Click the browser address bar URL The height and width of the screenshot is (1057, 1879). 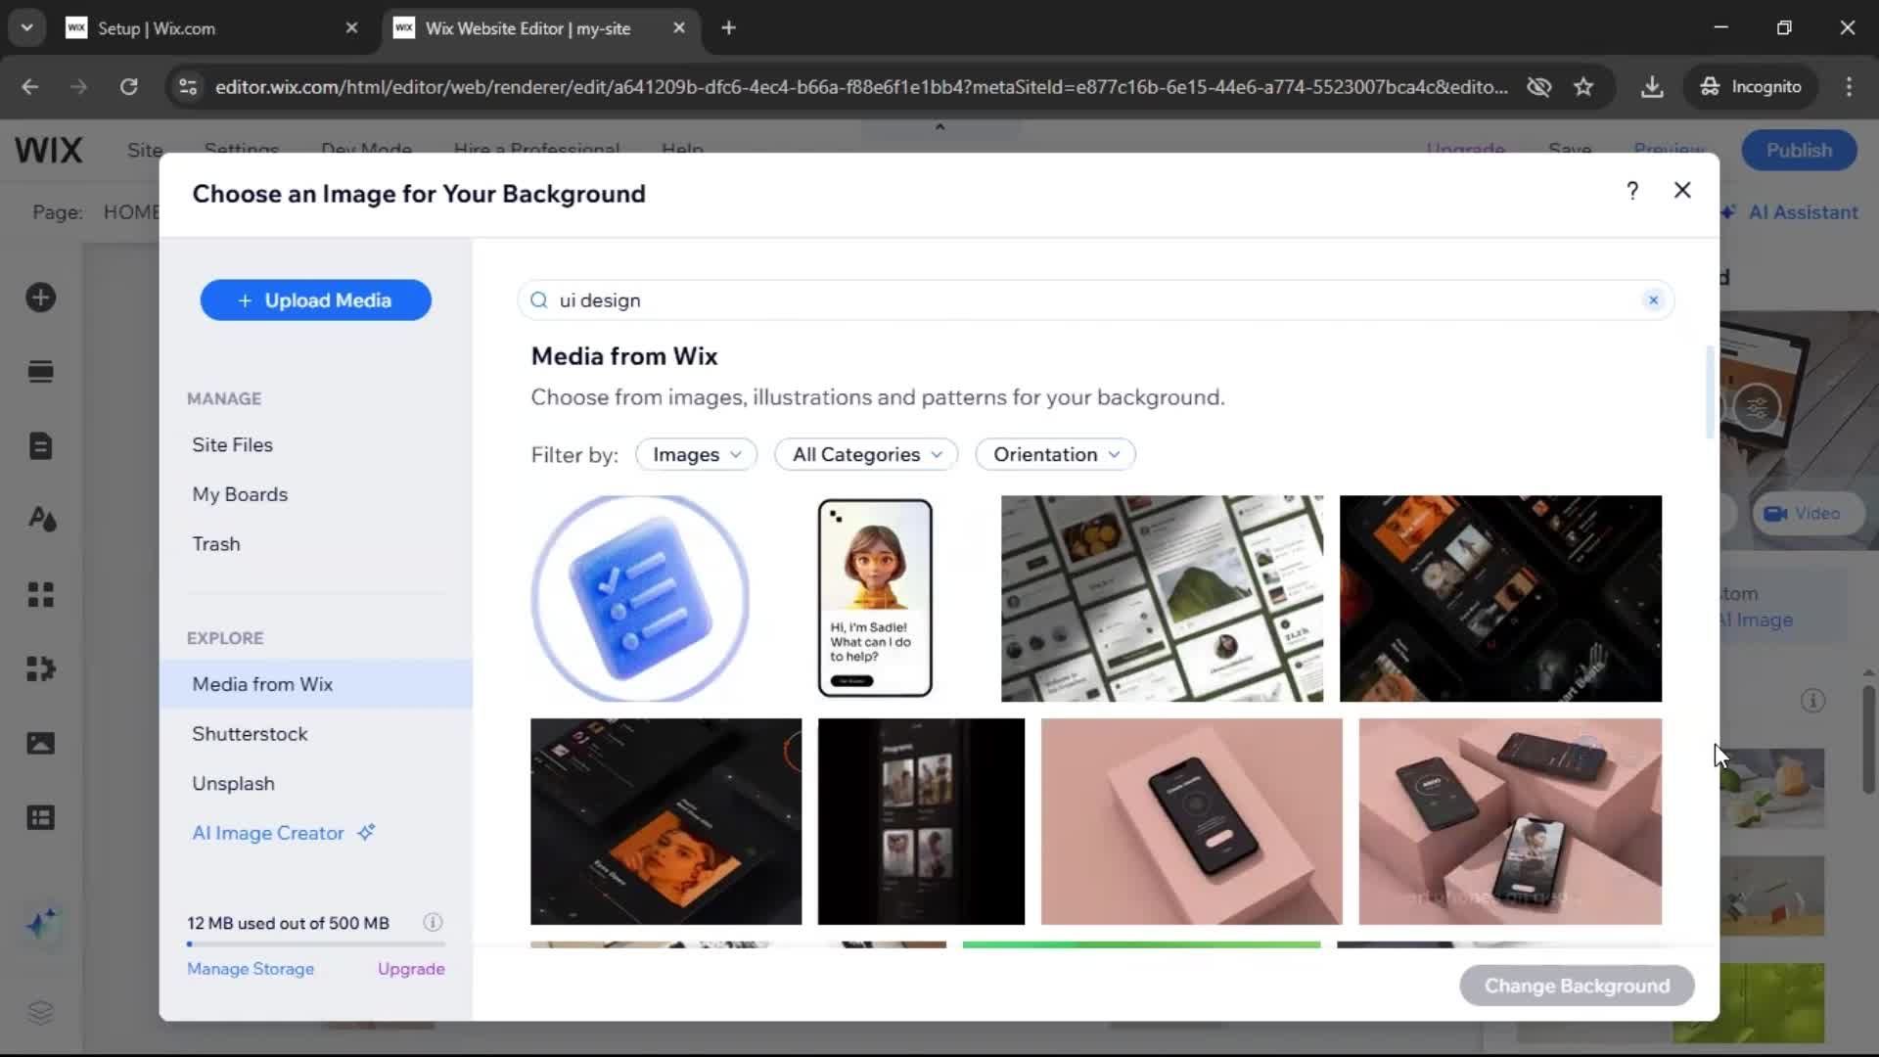click(861, 86)
